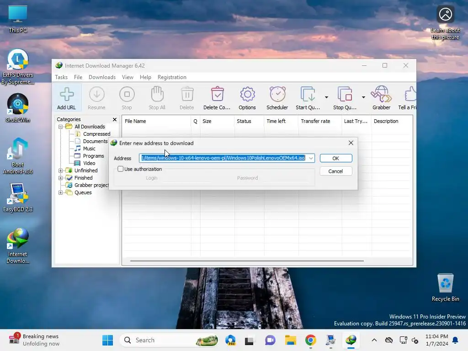Click the download list horizontal scrollbar
The width and height of the screenshot is (468, 351).
click(x=247, y=261)
